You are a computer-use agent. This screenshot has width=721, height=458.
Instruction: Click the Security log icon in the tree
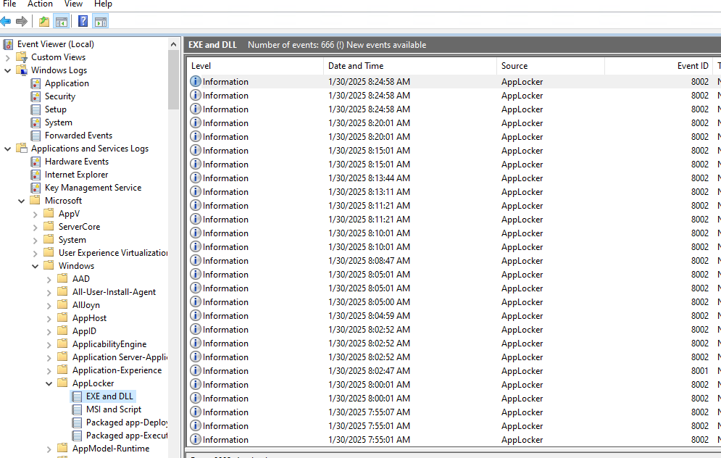(34, 96)
